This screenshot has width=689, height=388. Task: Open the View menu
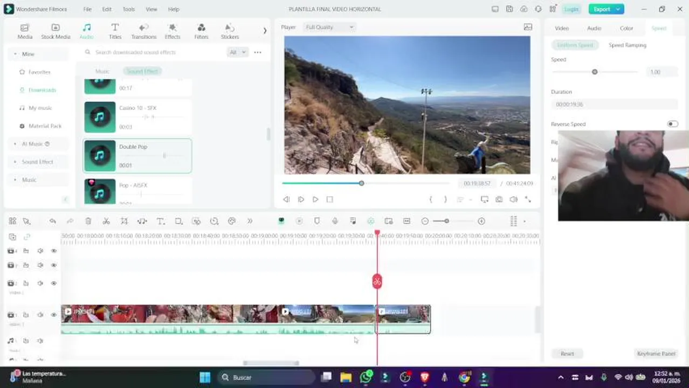(151, 9)
